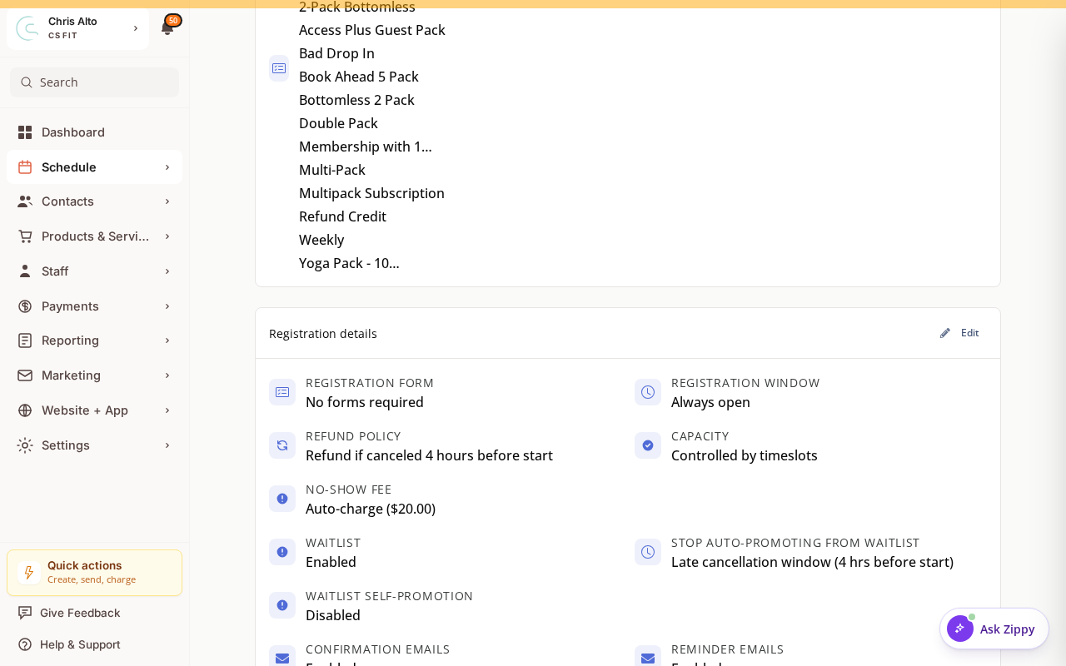Expand the Payments menu chevron
This screenshot has height=666, width=1066.
(167, 306)
